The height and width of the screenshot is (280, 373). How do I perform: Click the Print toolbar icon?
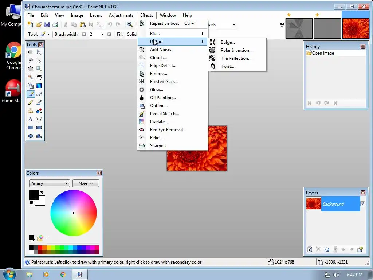tap(55, 24)
